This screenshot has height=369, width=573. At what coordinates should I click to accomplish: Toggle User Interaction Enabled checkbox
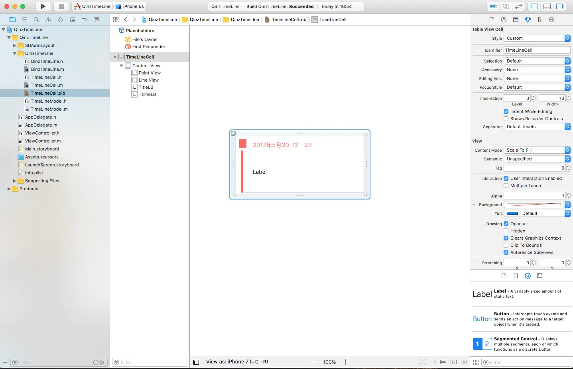506,178
